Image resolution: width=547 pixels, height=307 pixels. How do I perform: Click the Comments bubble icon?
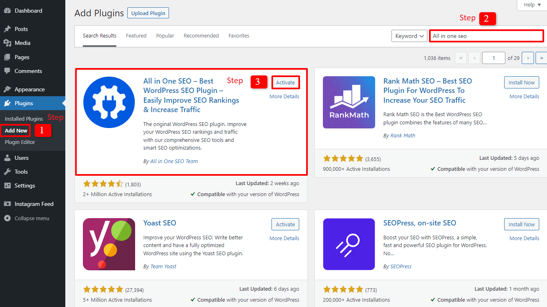coord(7,71)
